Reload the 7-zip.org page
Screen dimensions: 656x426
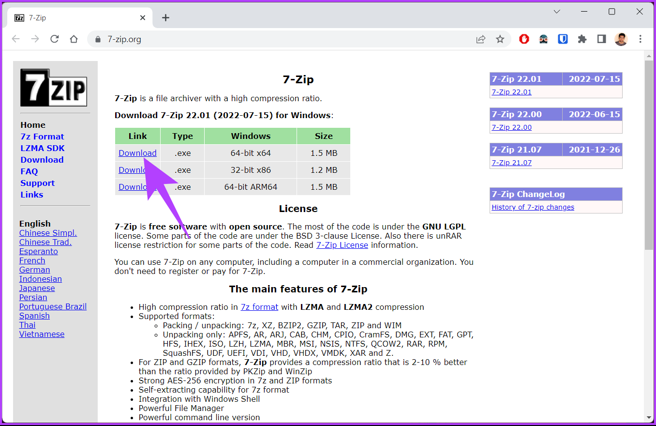click(x=54, y=39)
